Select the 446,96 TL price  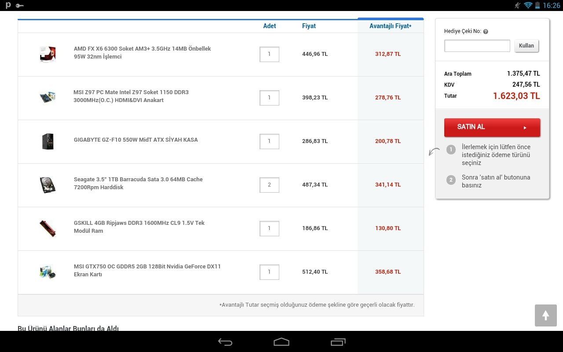point(315,54)
